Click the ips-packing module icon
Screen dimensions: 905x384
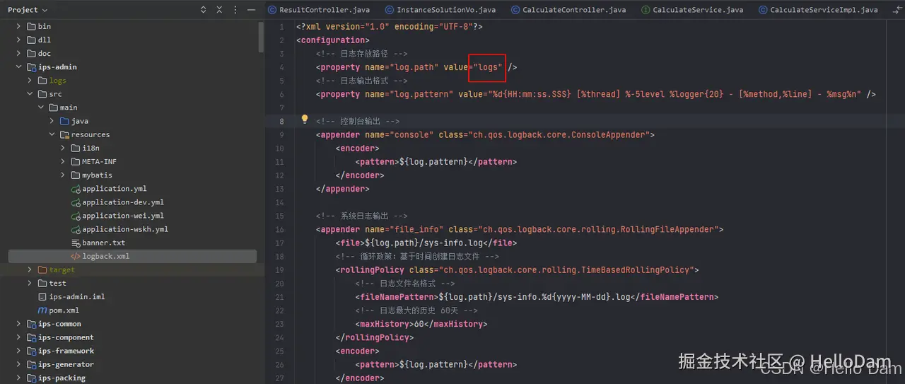pyautogui.click(x=31, y=378)
